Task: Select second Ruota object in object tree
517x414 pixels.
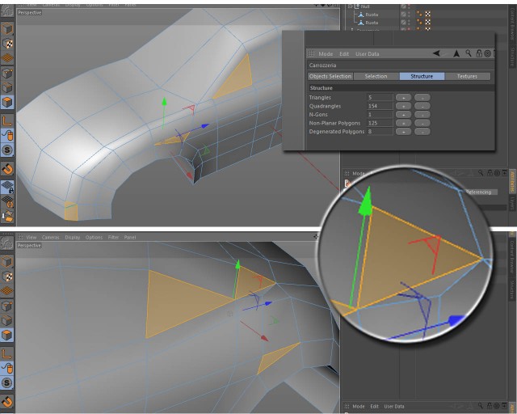Action: 372,23
